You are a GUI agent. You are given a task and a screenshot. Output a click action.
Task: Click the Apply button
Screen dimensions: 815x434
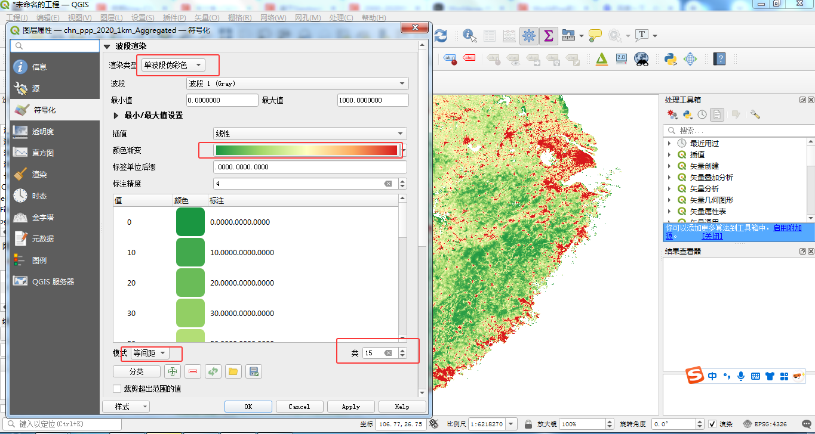click(x=351, y=407)
